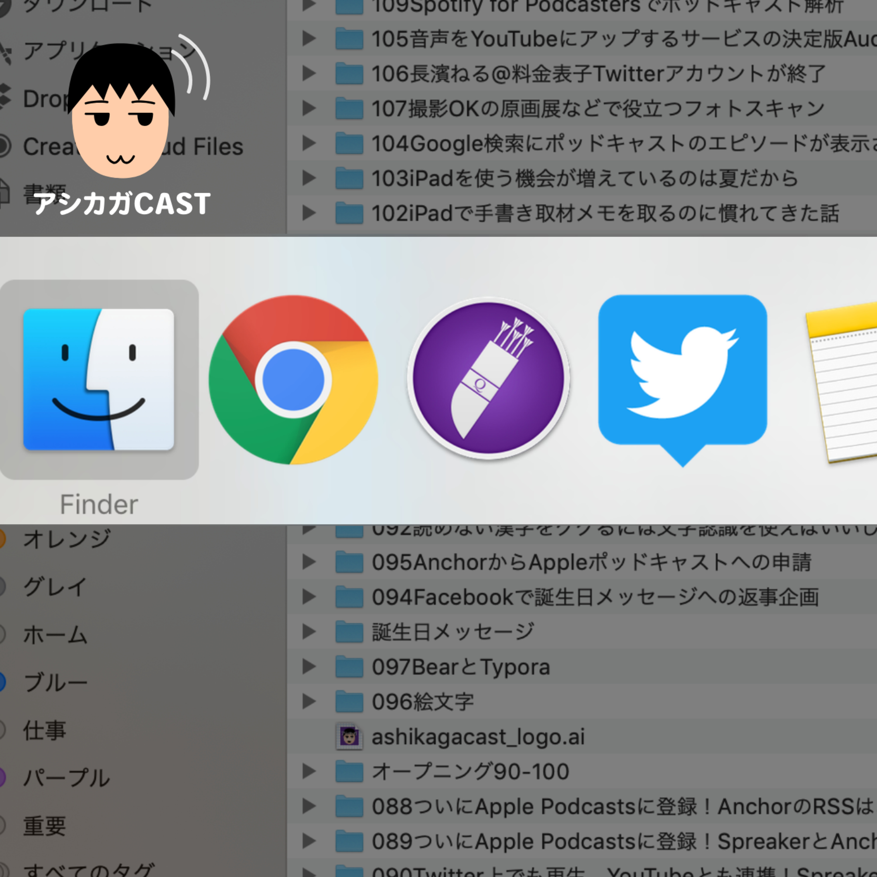Select the 重要 tag in sidebar
This screenshot has height=877, width=877.
pyautogui.click(x=44, y=826)
